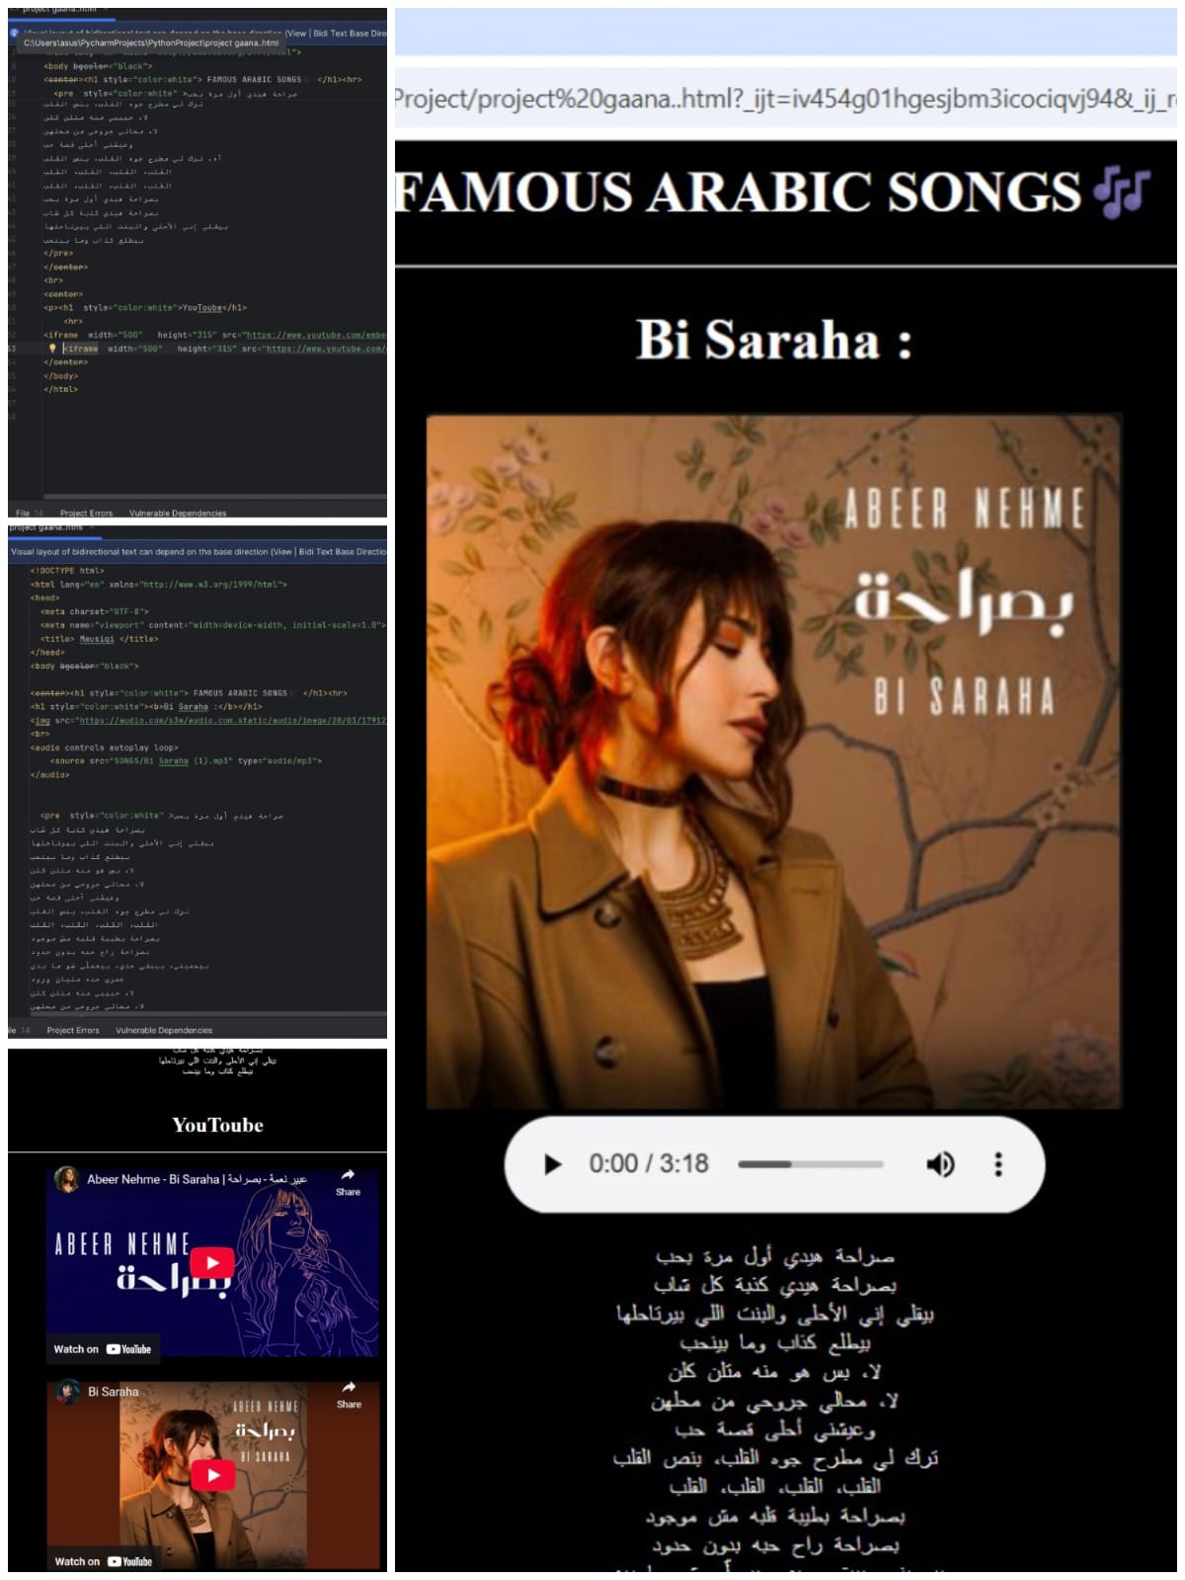The image size is (1185, 1580).
Task: Mute the audio player volume
Action: 939,1164
